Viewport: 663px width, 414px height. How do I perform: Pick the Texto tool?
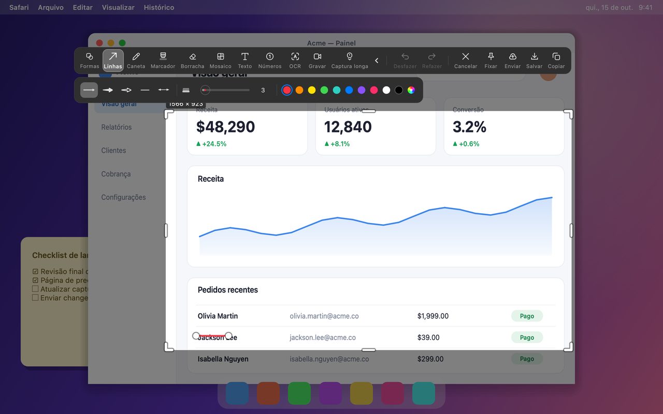coord(244,61)
